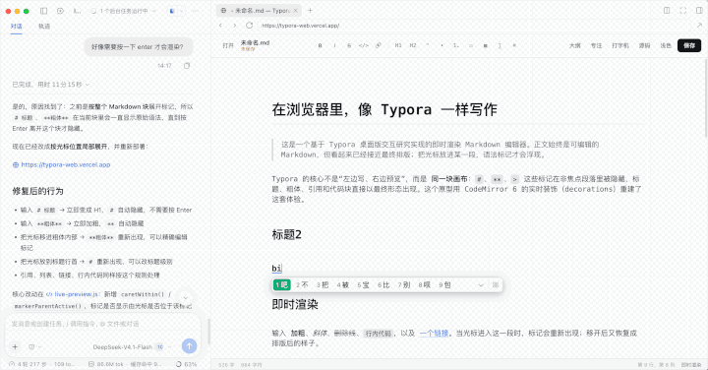This screenshot has width=708, height=370.
Task: Open the DeepSeek-V4.1-Flash model selector
Action: point(133,347)
